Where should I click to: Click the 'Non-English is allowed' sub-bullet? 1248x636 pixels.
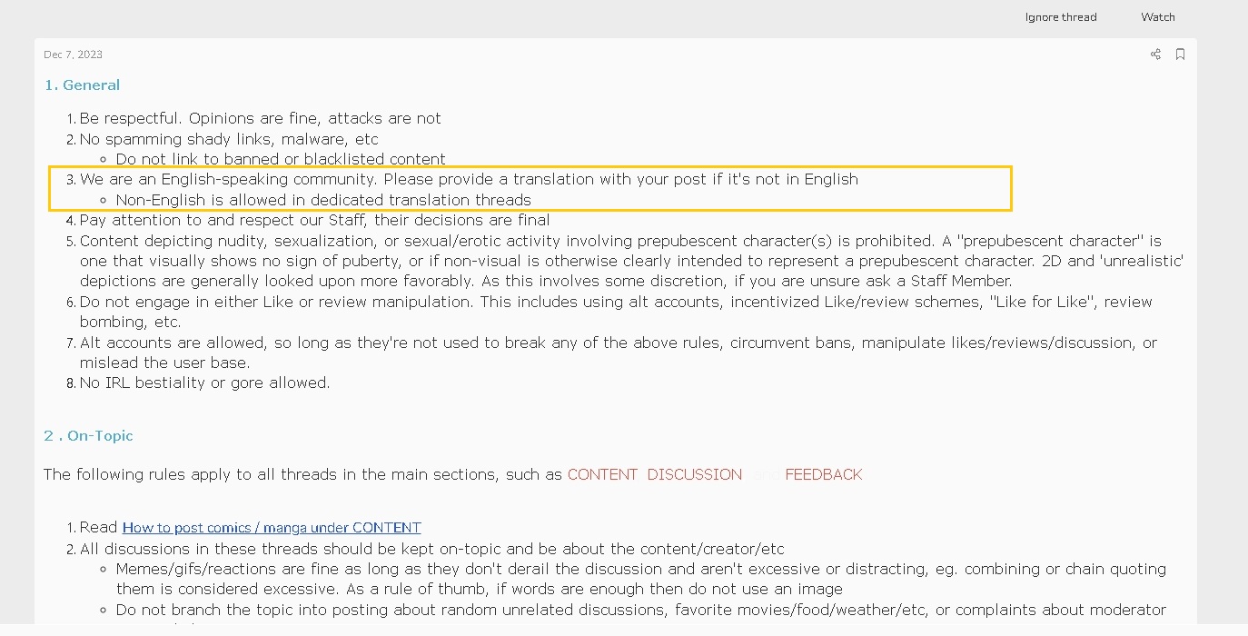[323, 200]
